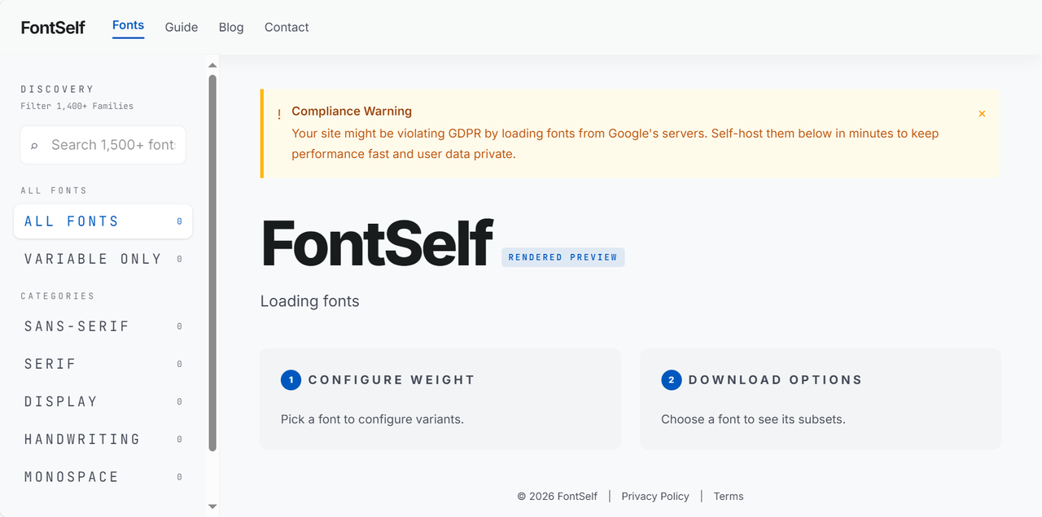Click 'Pick a font to configure variants.' text

372,419
